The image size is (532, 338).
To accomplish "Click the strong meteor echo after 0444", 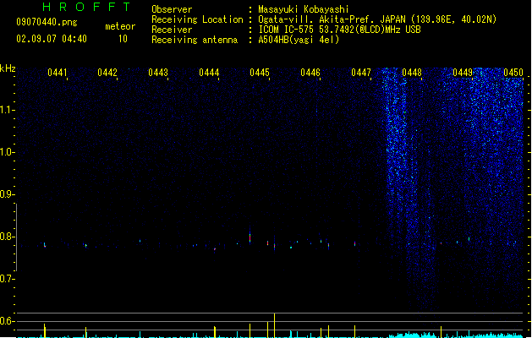I will pos(250,237).
